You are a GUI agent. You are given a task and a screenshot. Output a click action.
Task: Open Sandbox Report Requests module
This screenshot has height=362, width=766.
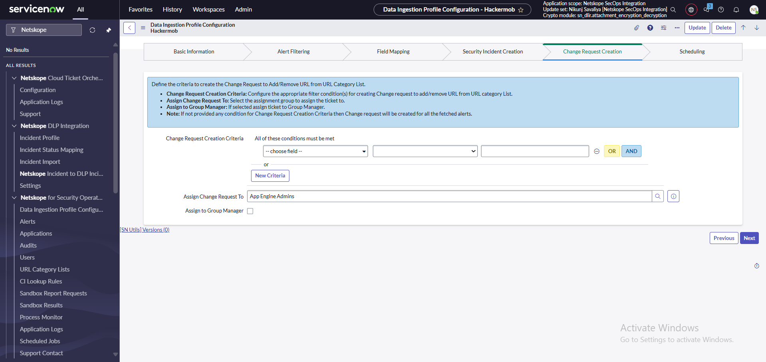tap(53, 293)
